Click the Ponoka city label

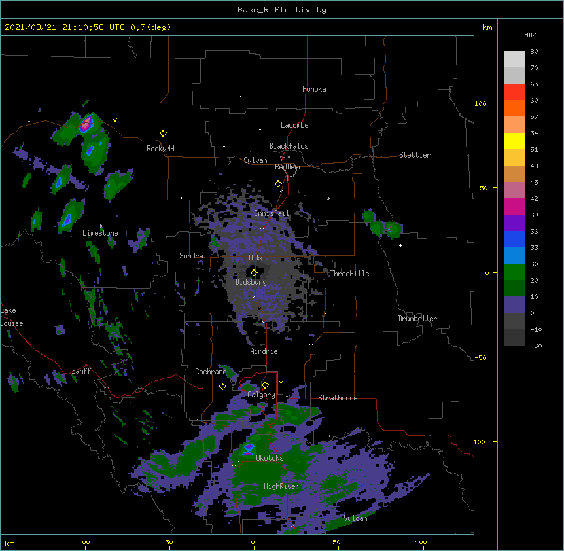click(314, 89)
